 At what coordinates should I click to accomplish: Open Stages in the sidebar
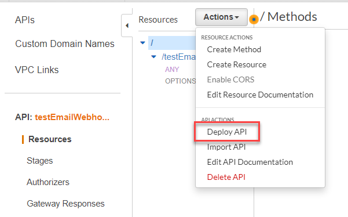[x=40, y=161]
